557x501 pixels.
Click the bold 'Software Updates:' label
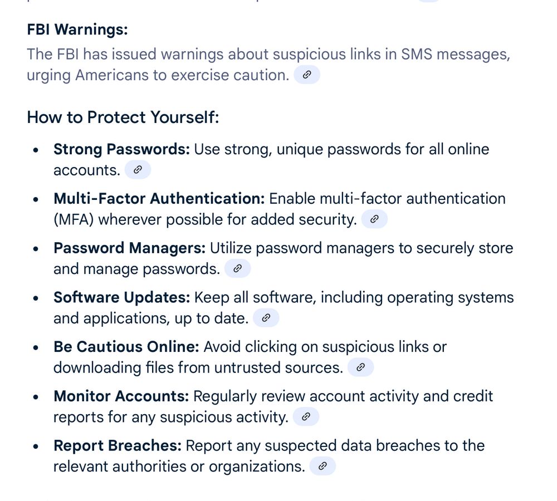(122, 298)
